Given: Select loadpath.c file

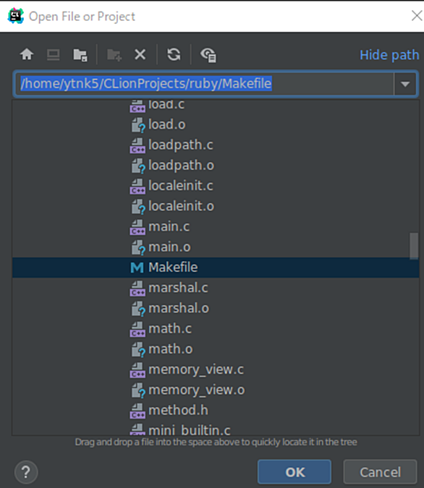Looking at the screenshot, I should click(181, 145).
